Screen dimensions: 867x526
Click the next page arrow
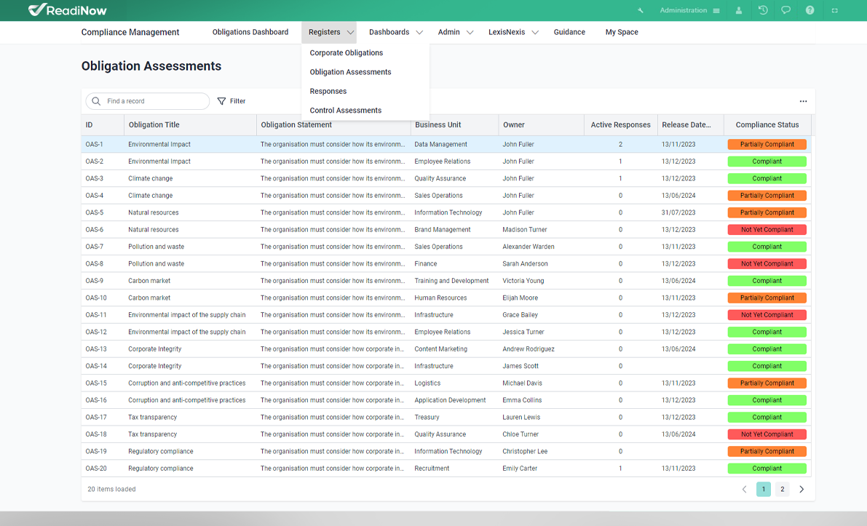[801, 490]
